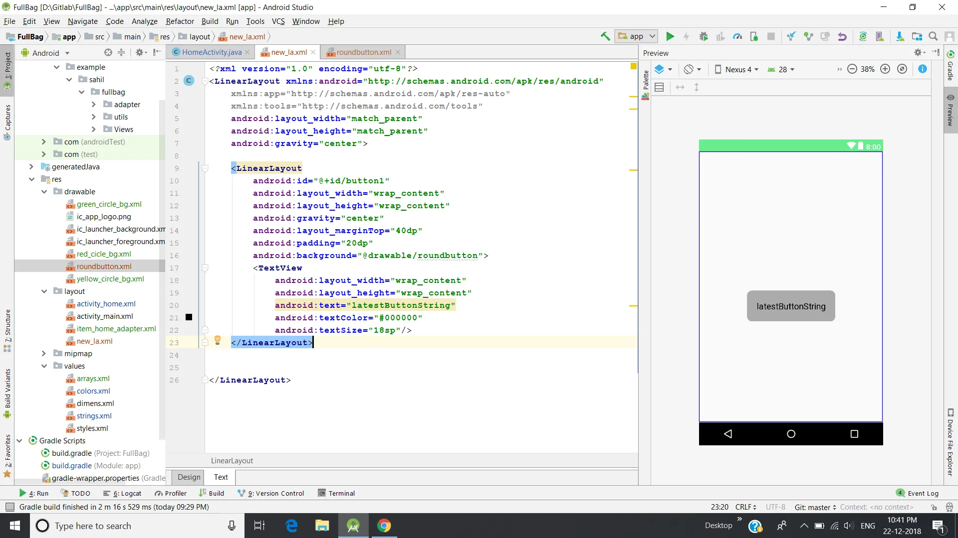Open the Nexus 4 device dropdown
The image size is (958, 538).
tap(736, 69)
